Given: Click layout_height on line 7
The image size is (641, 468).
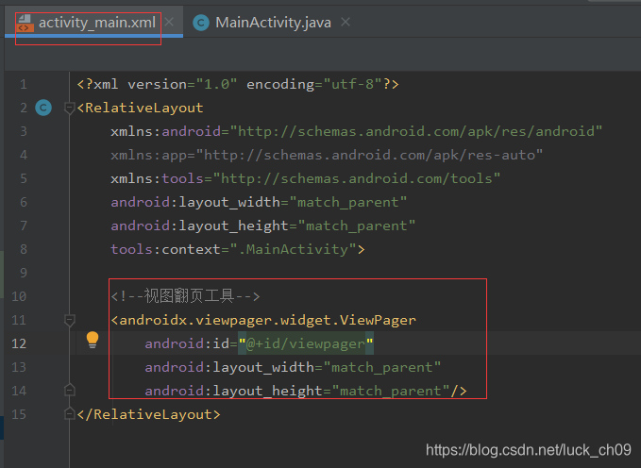Looking at the screenshot, I should (262, 226).
